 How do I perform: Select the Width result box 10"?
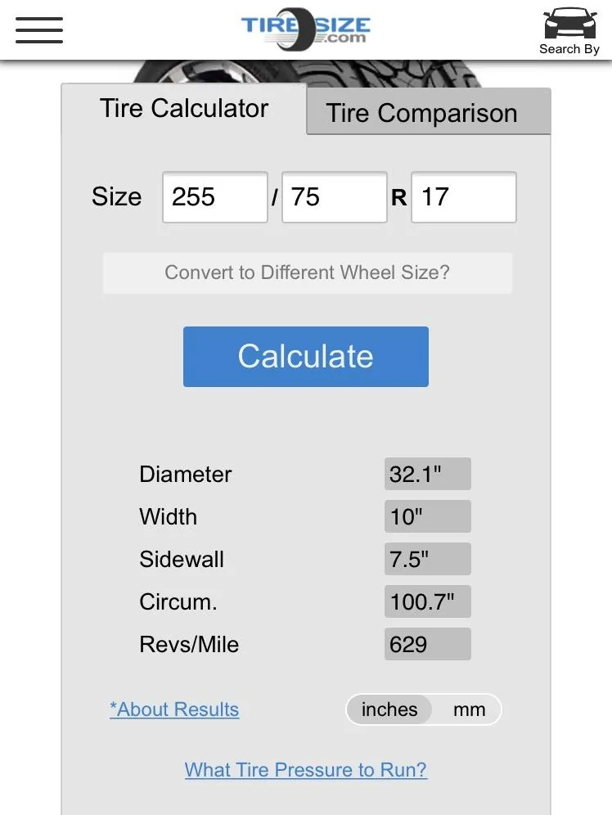tap(428, 516)
